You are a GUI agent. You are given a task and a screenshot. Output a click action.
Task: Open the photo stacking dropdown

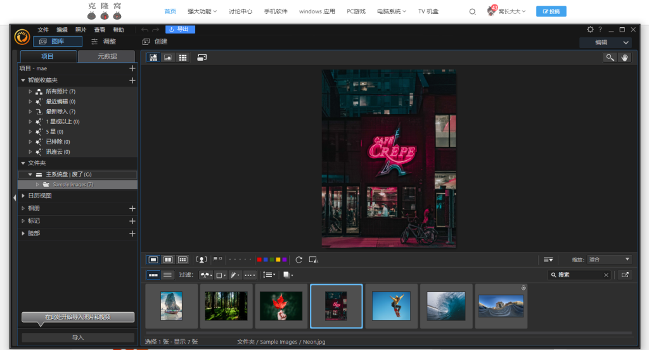(x=288, y=275)
